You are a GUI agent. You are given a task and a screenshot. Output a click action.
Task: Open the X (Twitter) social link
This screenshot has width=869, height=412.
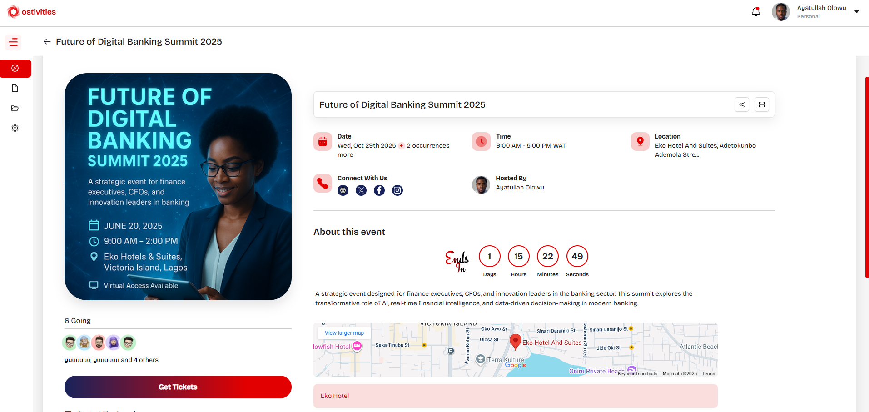361,190
